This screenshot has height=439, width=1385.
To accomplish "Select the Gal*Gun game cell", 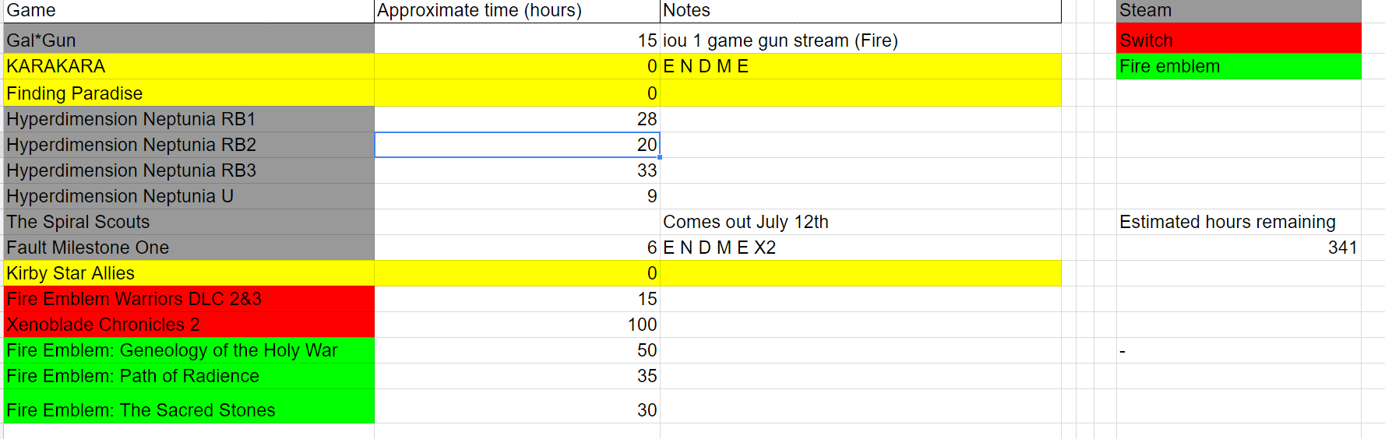I will point(189,39).
